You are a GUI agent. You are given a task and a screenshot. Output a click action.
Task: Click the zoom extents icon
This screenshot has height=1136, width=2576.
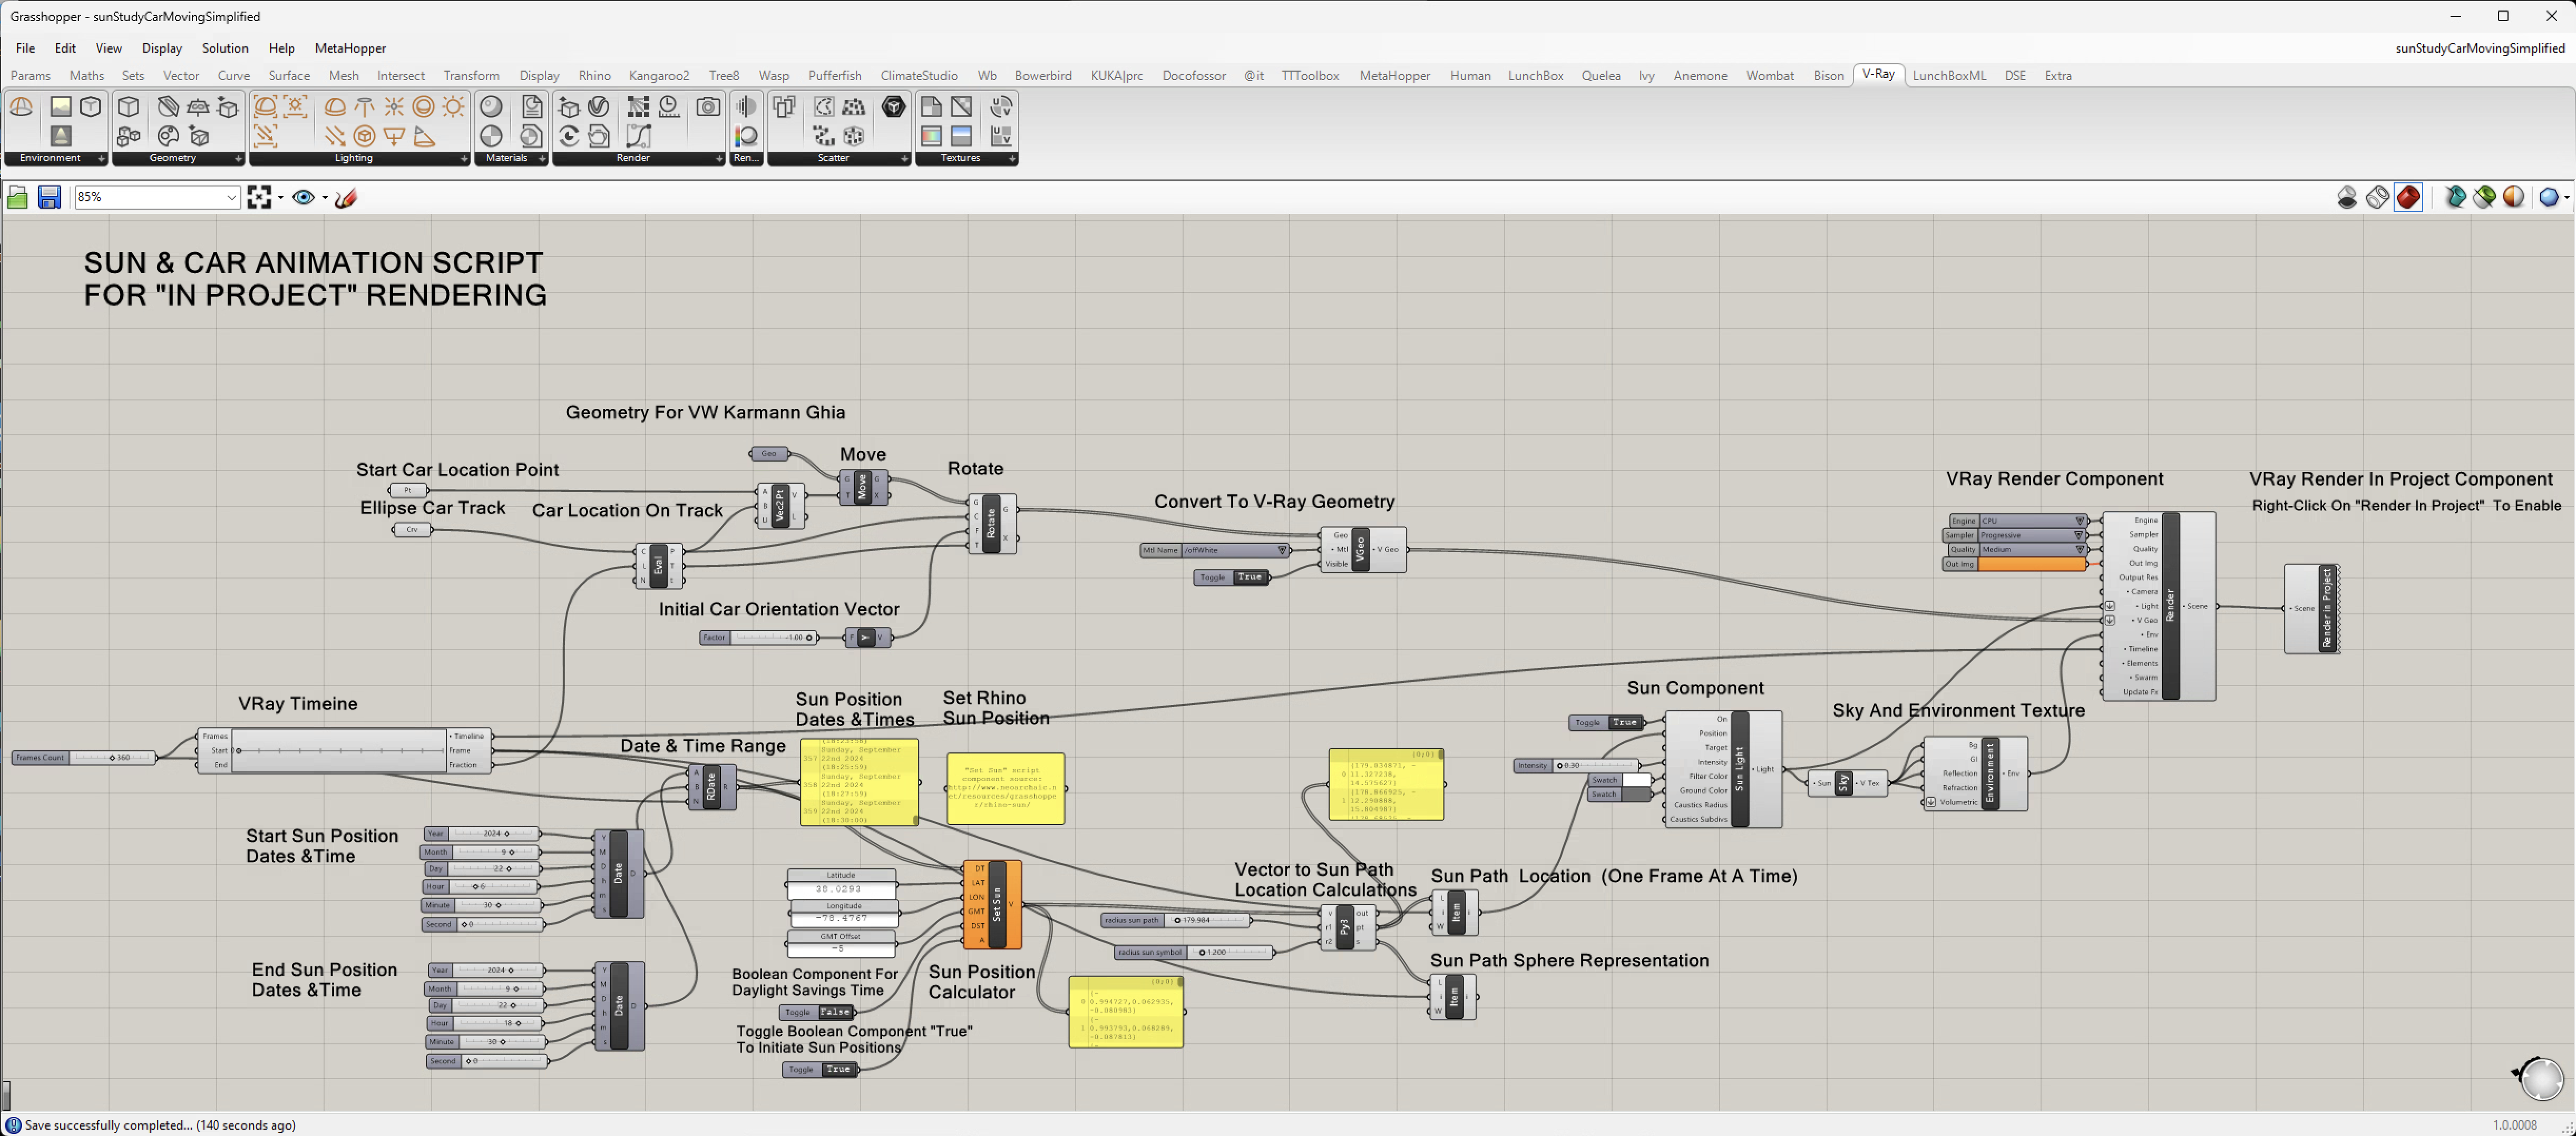(259, 197)
